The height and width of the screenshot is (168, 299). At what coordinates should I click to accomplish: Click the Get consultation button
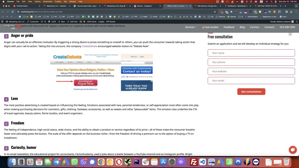[251, 92]
